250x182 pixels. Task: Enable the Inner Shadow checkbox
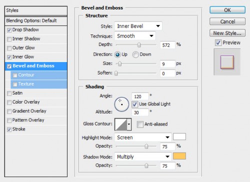point(9,39)
